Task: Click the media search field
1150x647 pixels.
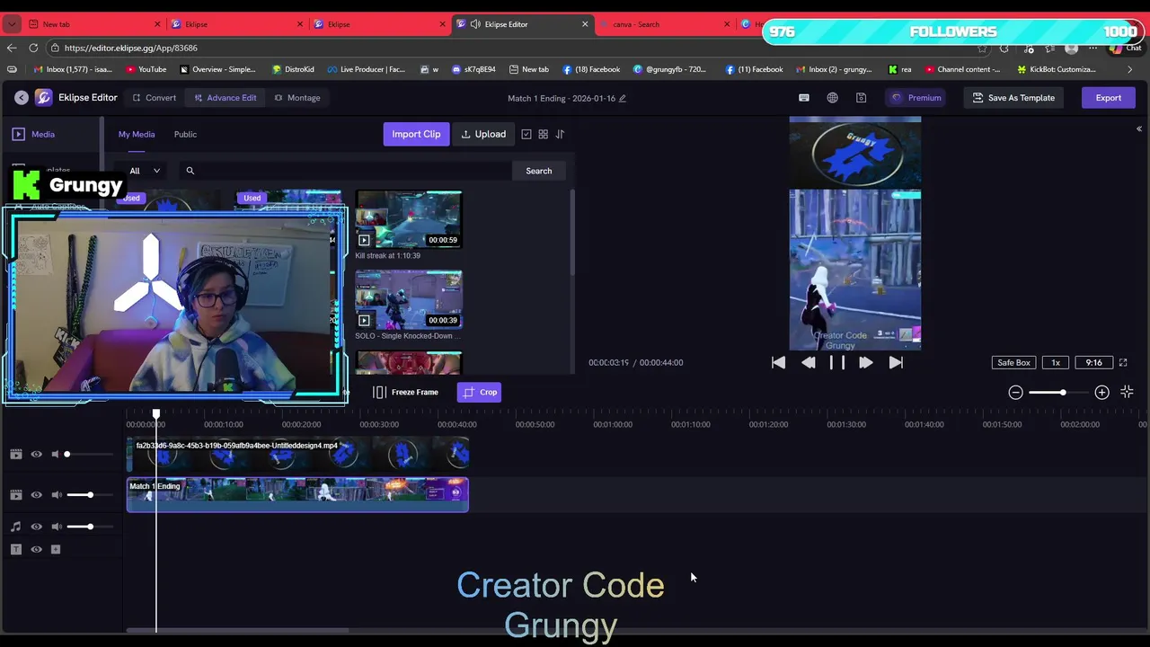Action: coord(346,171)
